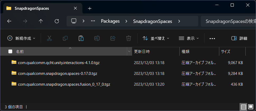Viewport: 256px width, 111px height.
Task: Click the Copy icon in toolbar
Action: [65, 38]
